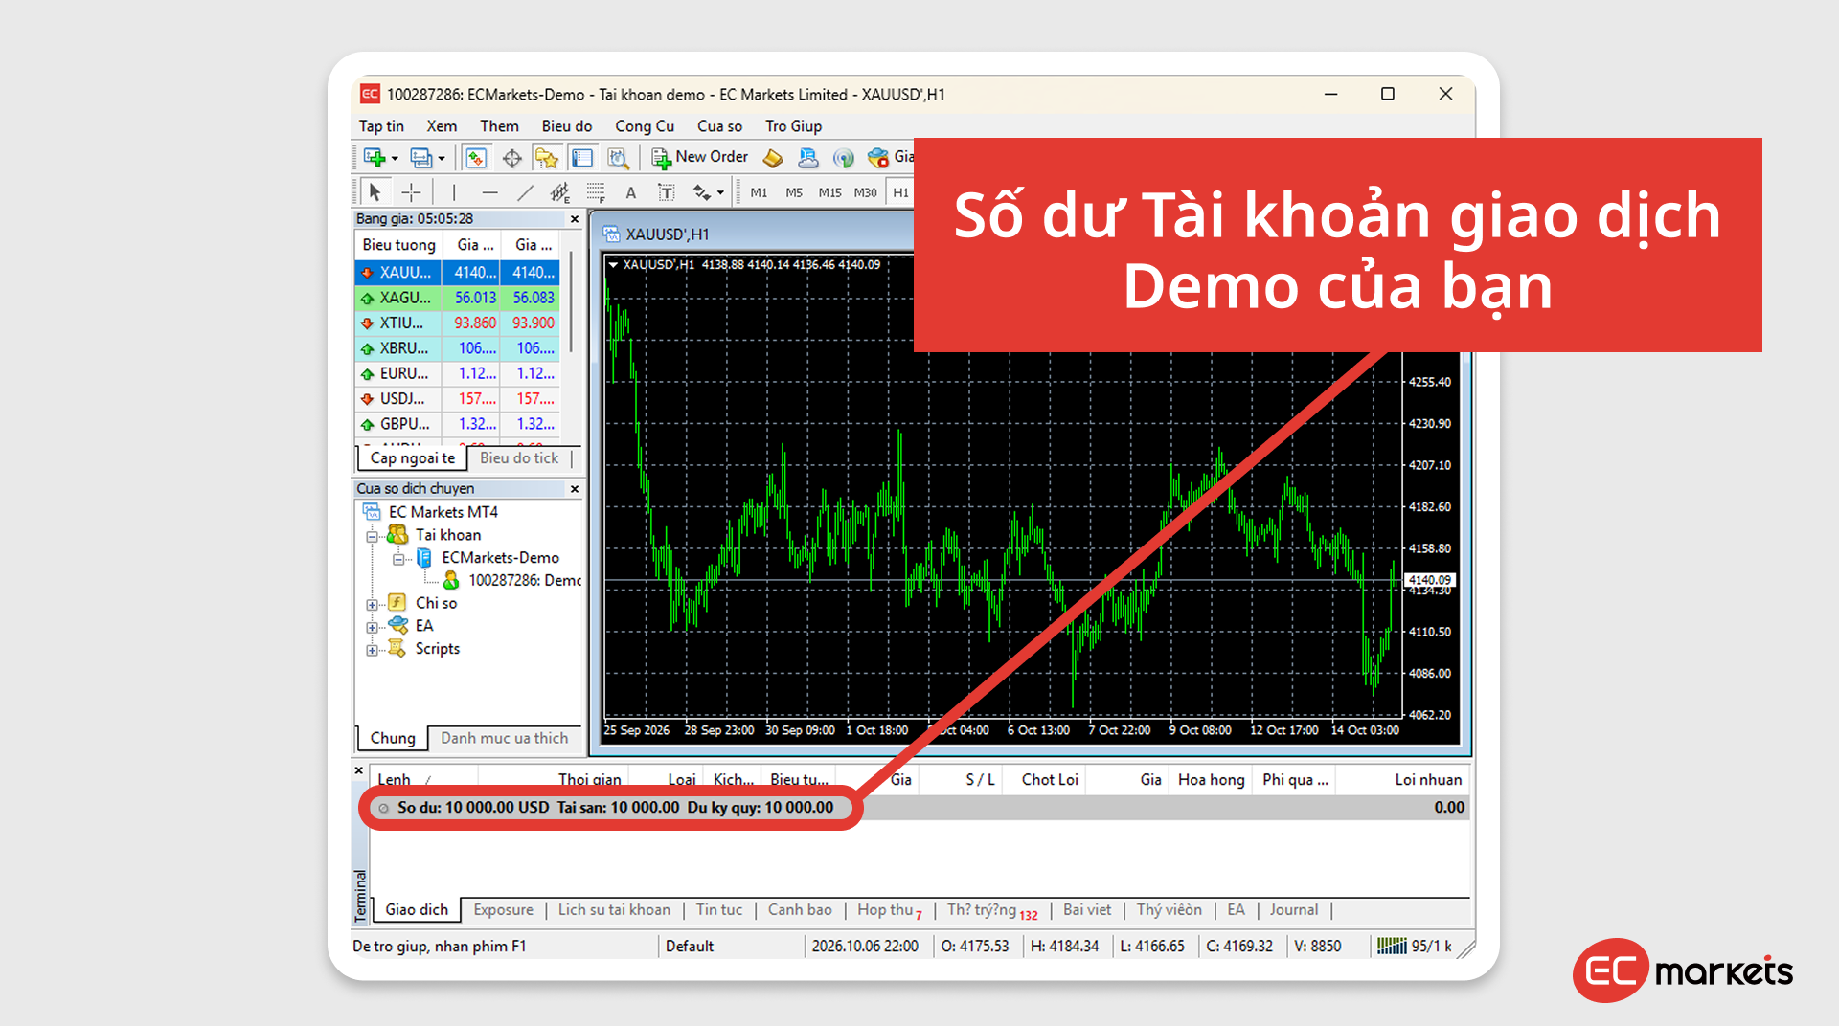The height and width of the screenshot is (1026, 1839).
Task: Toggle the H1 timeframe button
Action: pos(900,192)
